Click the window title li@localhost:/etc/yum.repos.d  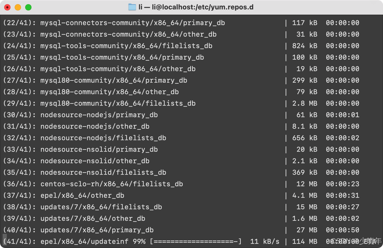click(196, 7)
